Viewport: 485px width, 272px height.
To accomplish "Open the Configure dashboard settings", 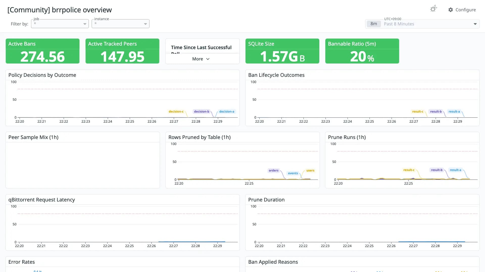I will pos(462,10).
